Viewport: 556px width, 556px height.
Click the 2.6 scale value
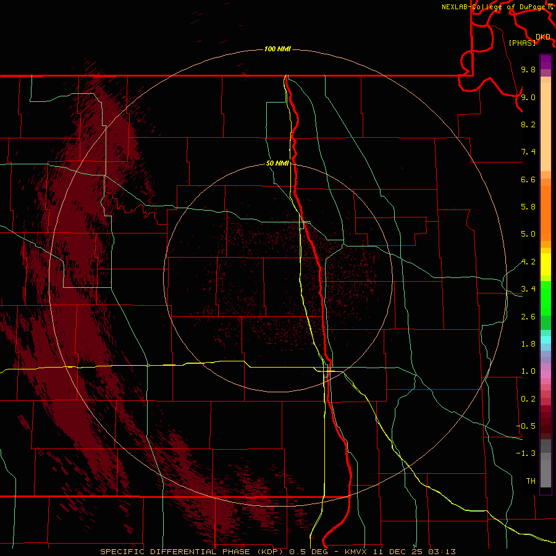(x=528, y=317)
